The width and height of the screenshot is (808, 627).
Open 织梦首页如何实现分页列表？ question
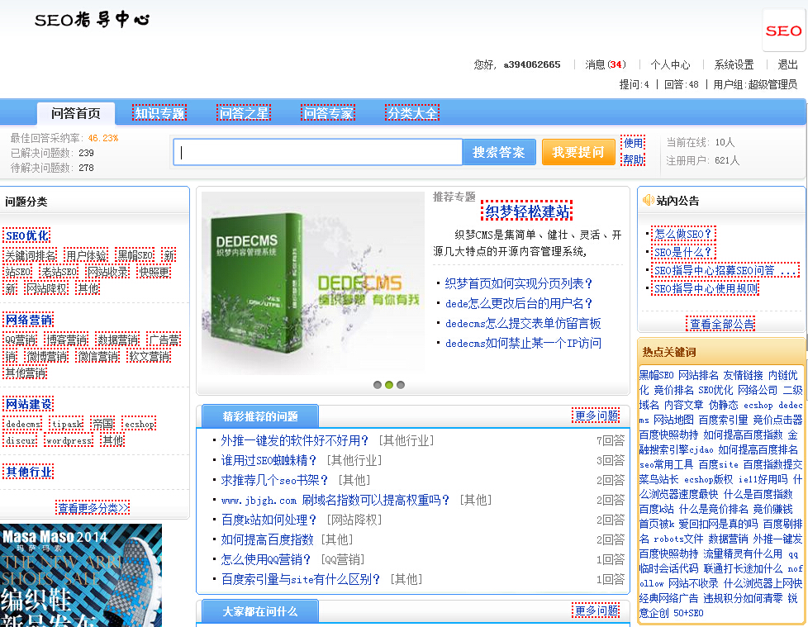519,283
